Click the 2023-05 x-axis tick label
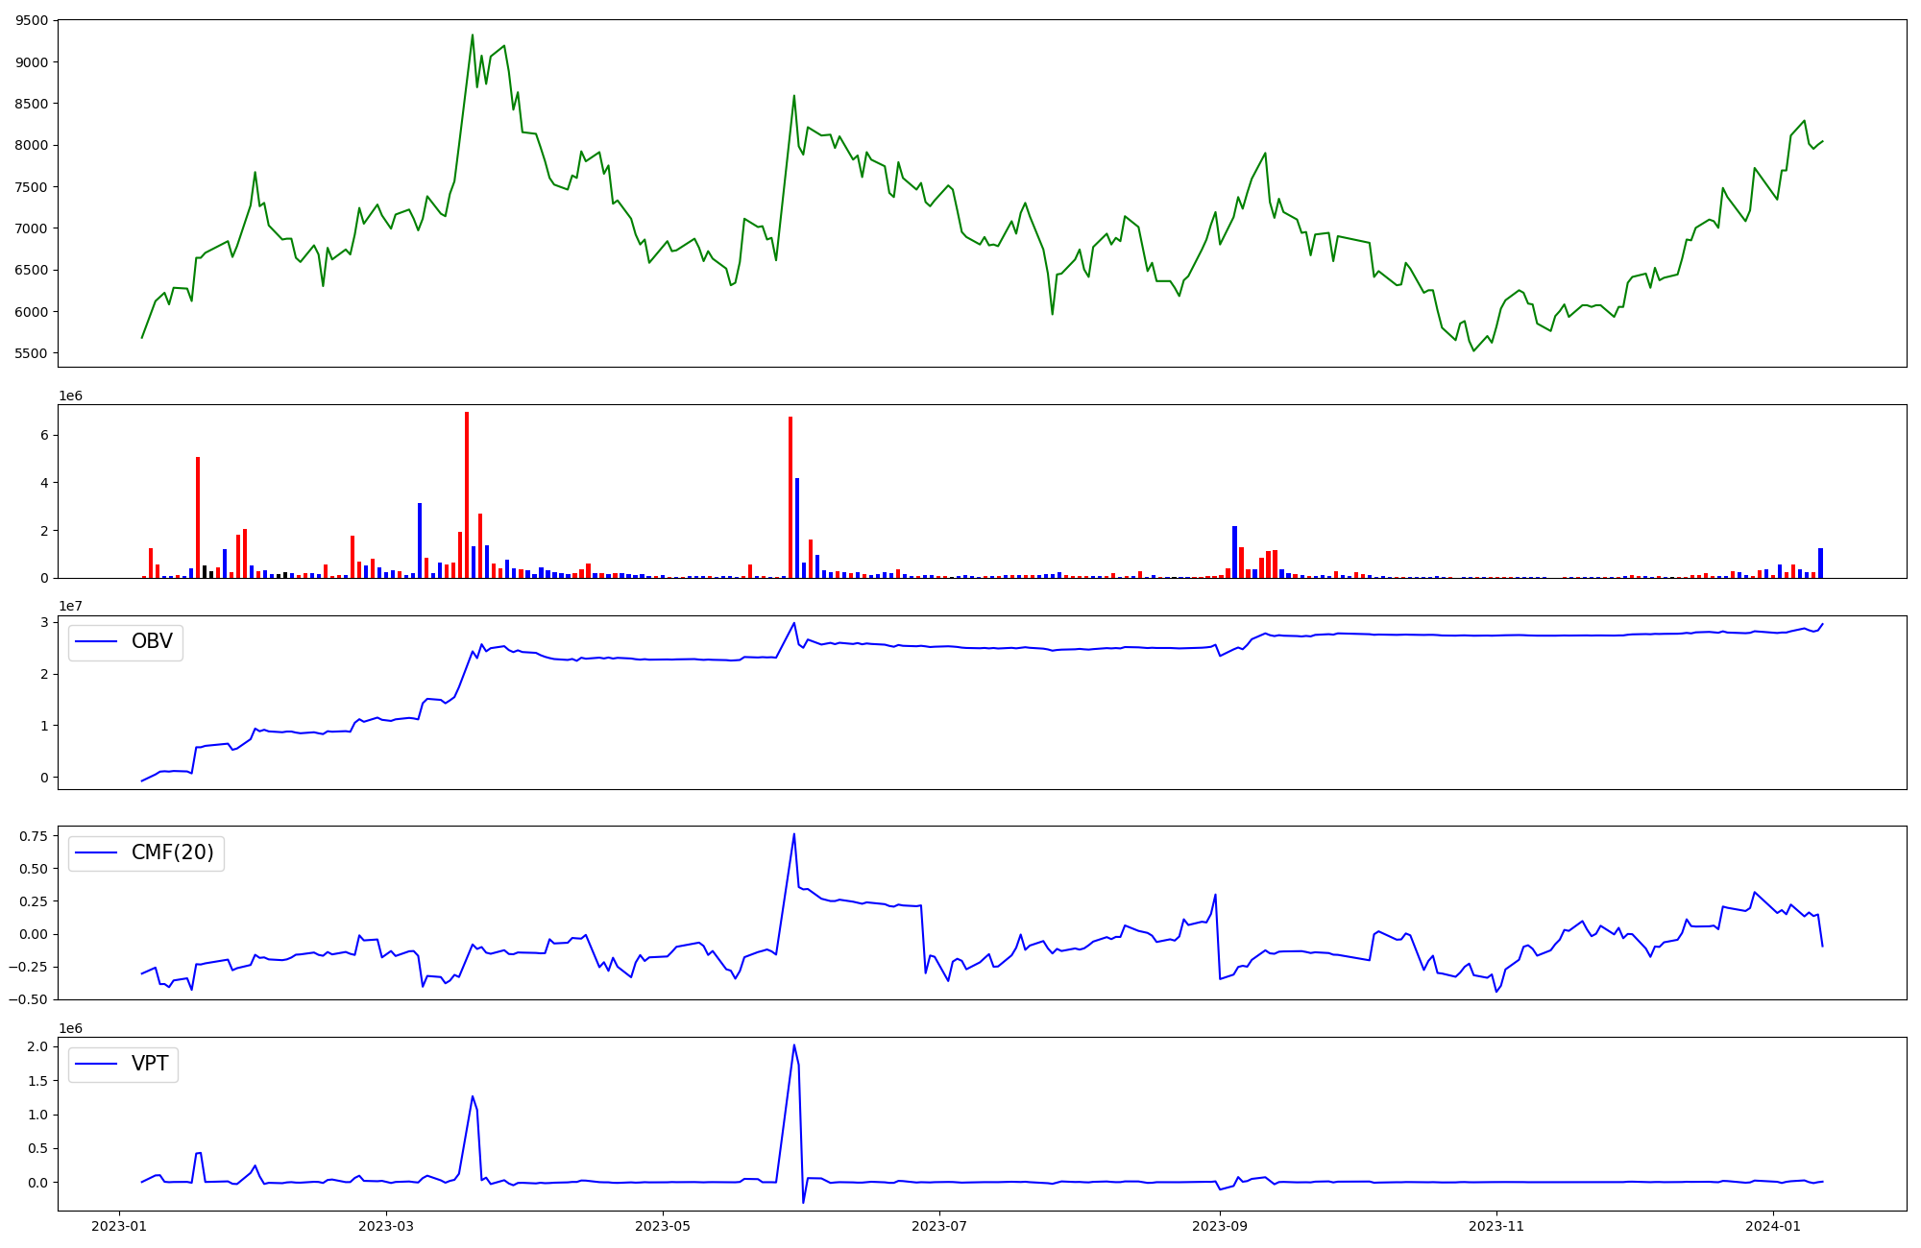1921x1248 pixels. [x=662, y=1226]
